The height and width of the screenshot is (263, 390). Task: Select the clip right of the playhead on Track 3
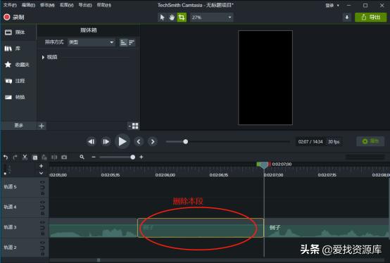[x=327, y=228]
